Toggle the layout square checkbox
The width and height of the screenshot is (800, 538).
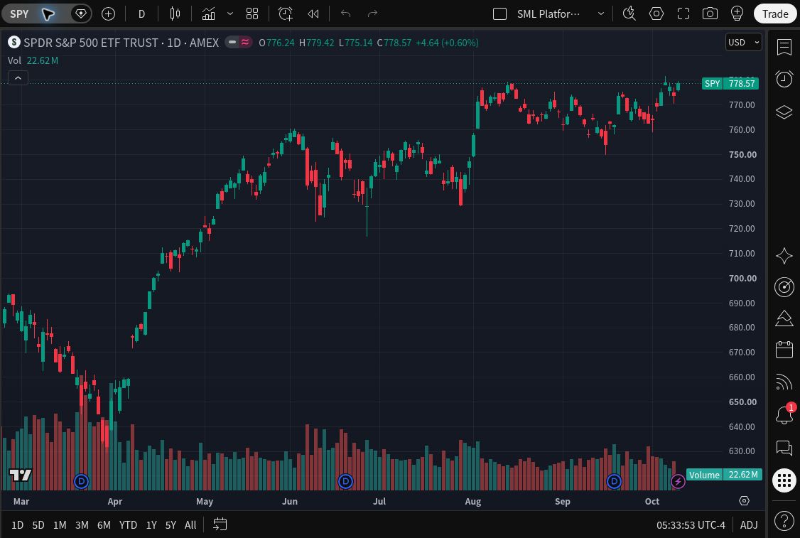coord(499,14)
